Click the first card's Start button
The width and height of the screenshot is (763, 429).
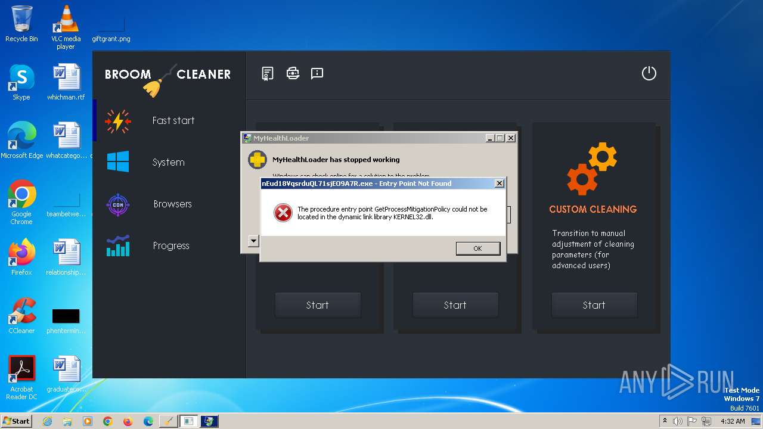317,305
